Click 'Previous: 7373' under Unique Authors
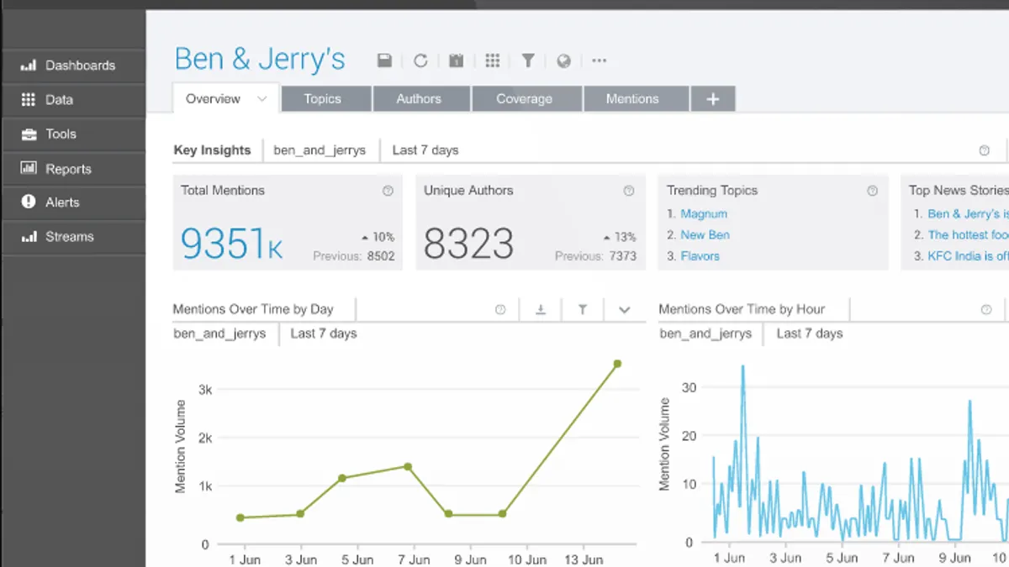 595,256
